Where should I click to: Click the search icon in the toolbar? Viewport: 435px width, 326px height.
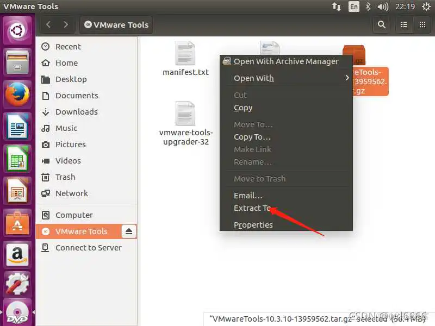(x=381, y=24)
